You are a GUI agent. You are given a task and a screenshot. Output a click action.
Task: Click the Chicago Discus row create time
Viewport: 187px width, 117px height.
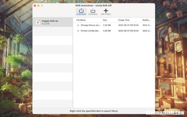pos(128,25)
